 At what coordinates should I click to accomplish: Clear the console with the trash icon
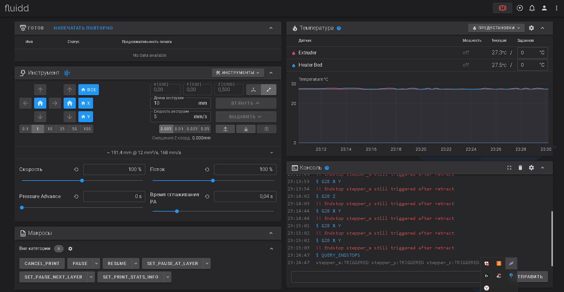tap(520, 168)
